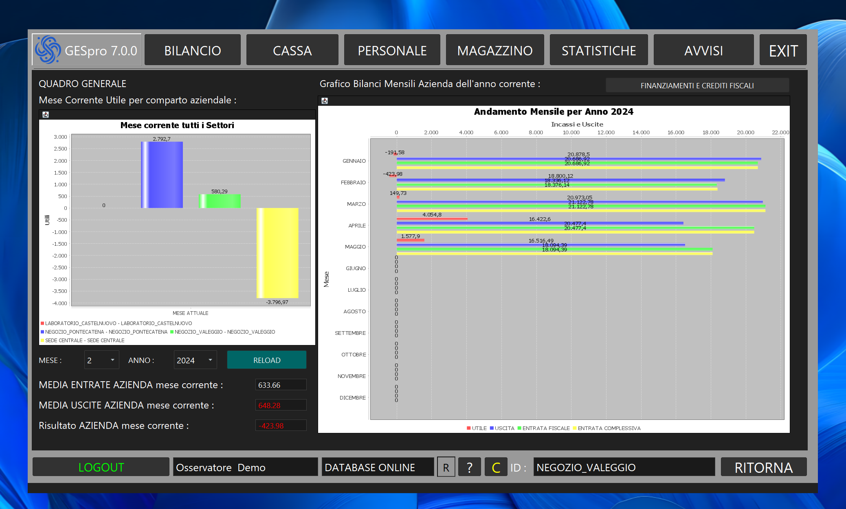Screen dimensions: 846x509
Task: Click the MESE ATTUALE axis label
Action: coord(190,313)
